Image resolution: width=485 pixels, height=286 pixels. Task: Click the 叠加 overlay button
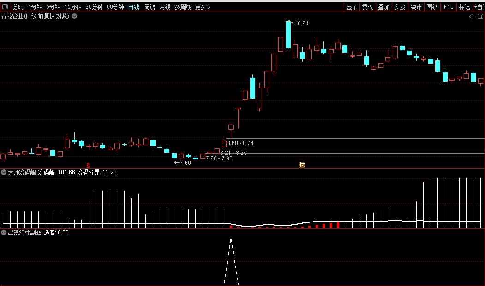(384, 7)
